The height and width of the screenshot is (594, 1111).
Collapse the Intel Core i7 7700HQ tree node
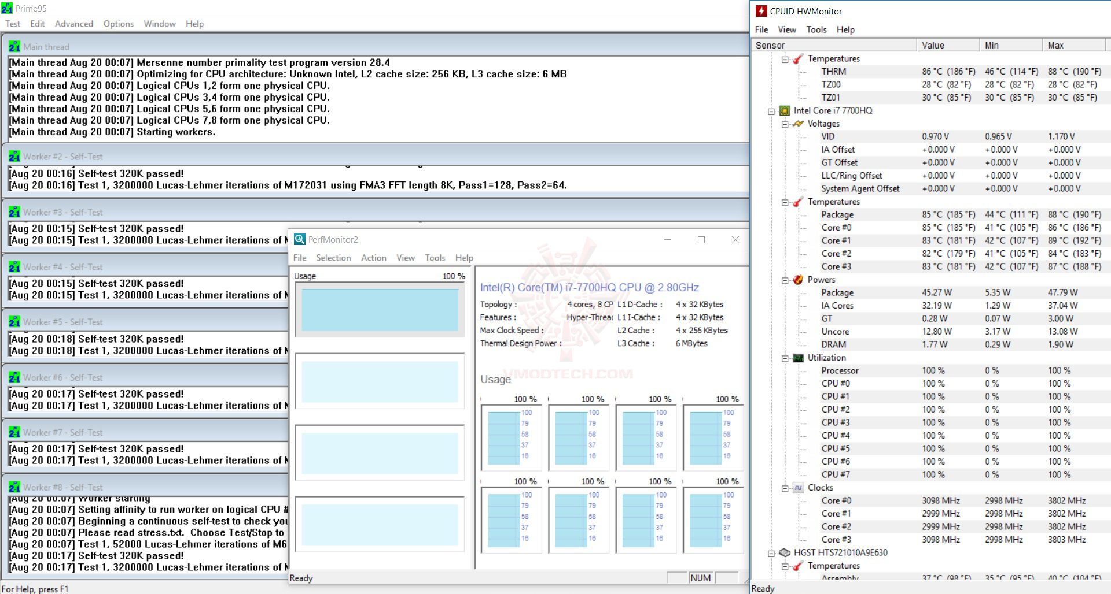coord(771,111)
